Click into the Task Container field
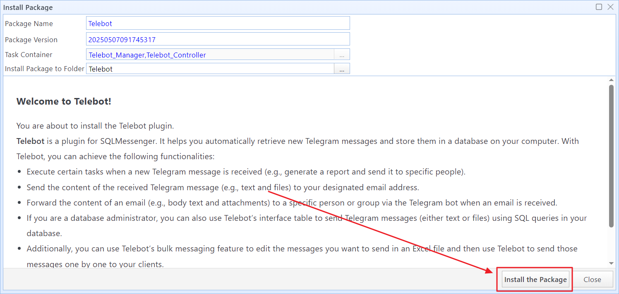The width and height of the screenshot is (619, 294). pos(210,55)
